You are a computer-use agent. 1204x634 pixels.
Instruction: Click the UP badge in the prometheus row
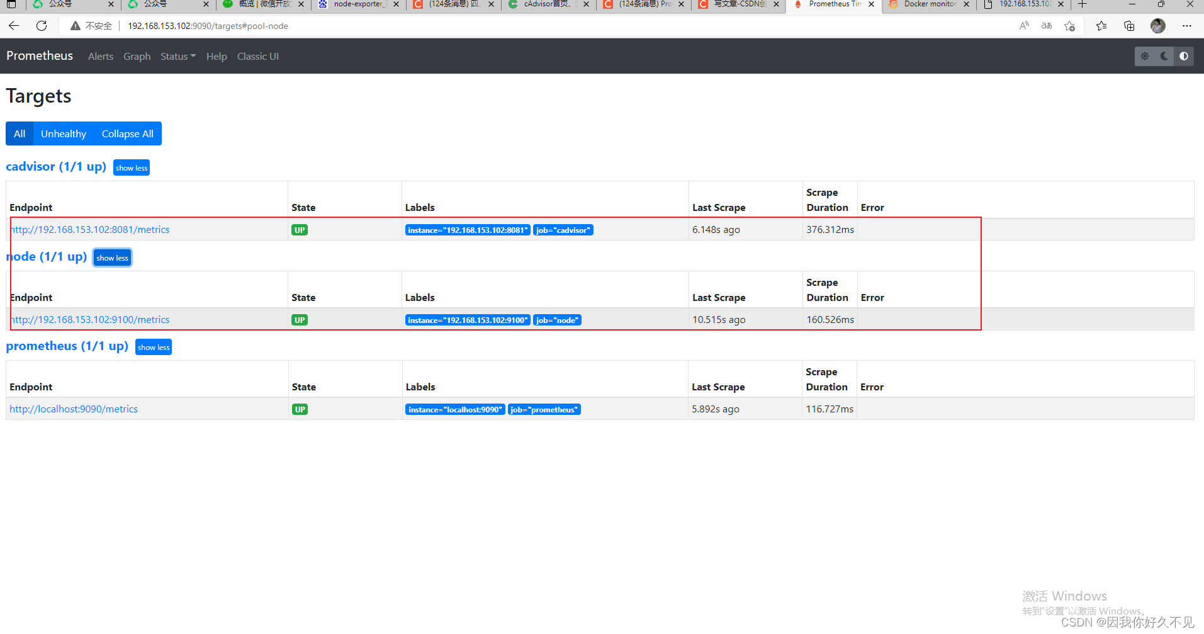[x=300, y=409]
